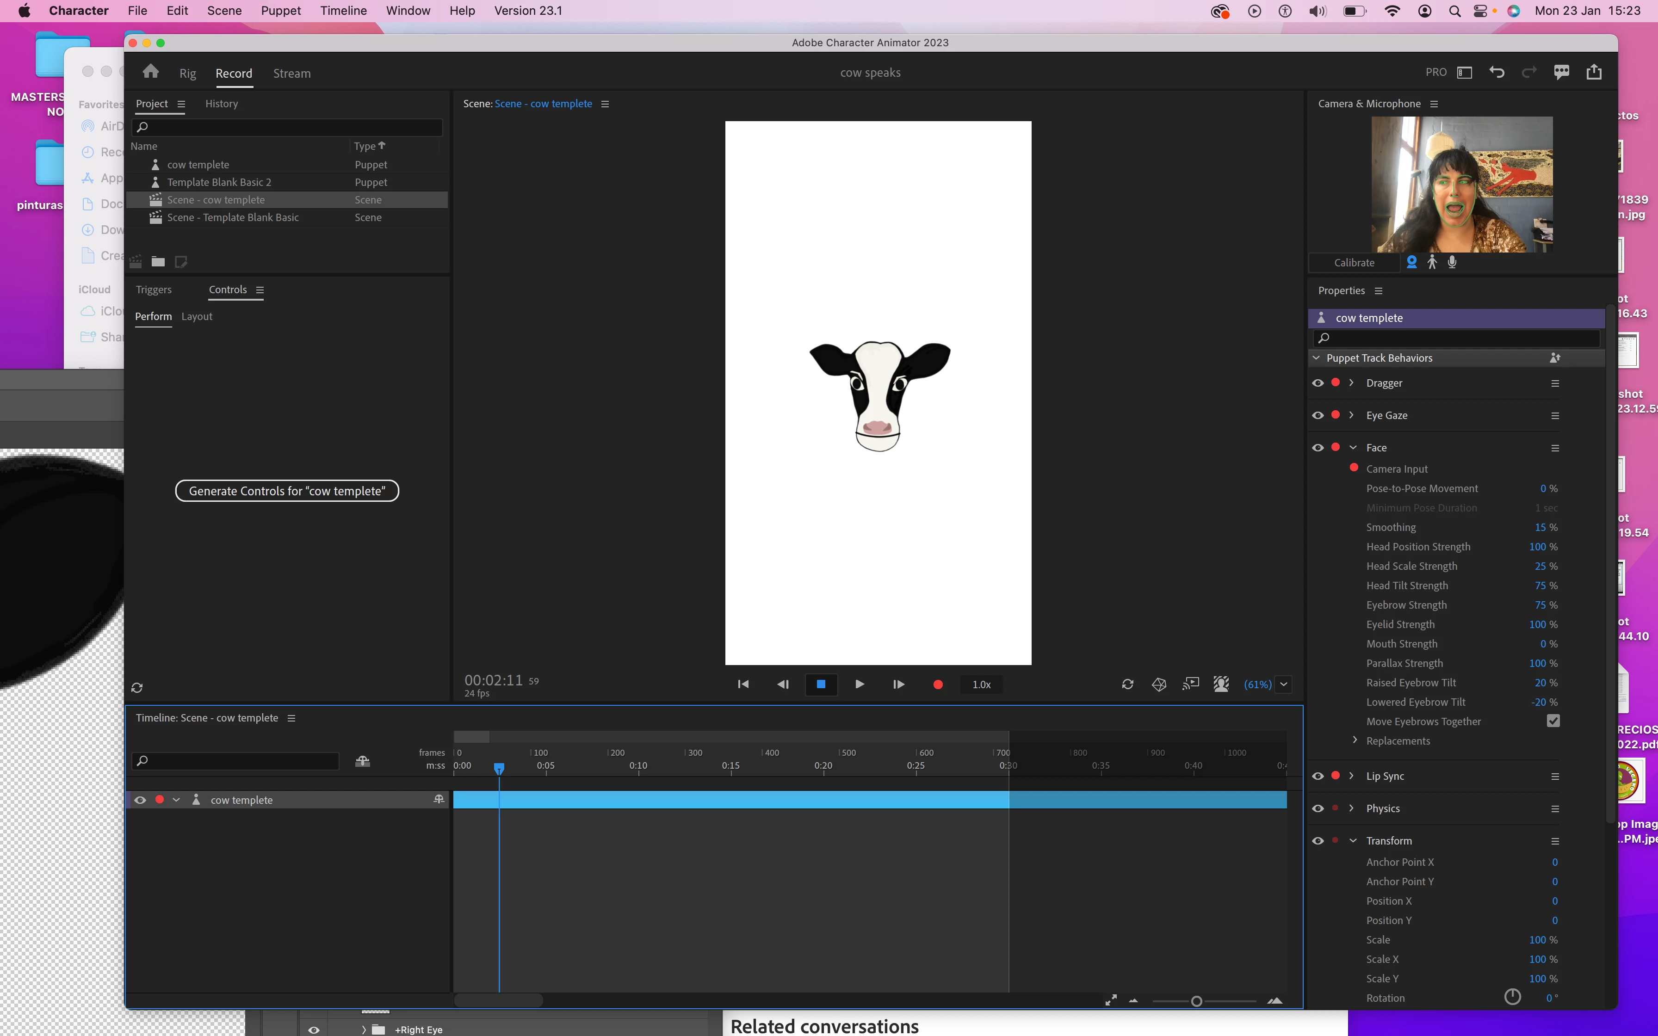Uncheck Move Eyebrows Together checkbox

(1553, 721)
